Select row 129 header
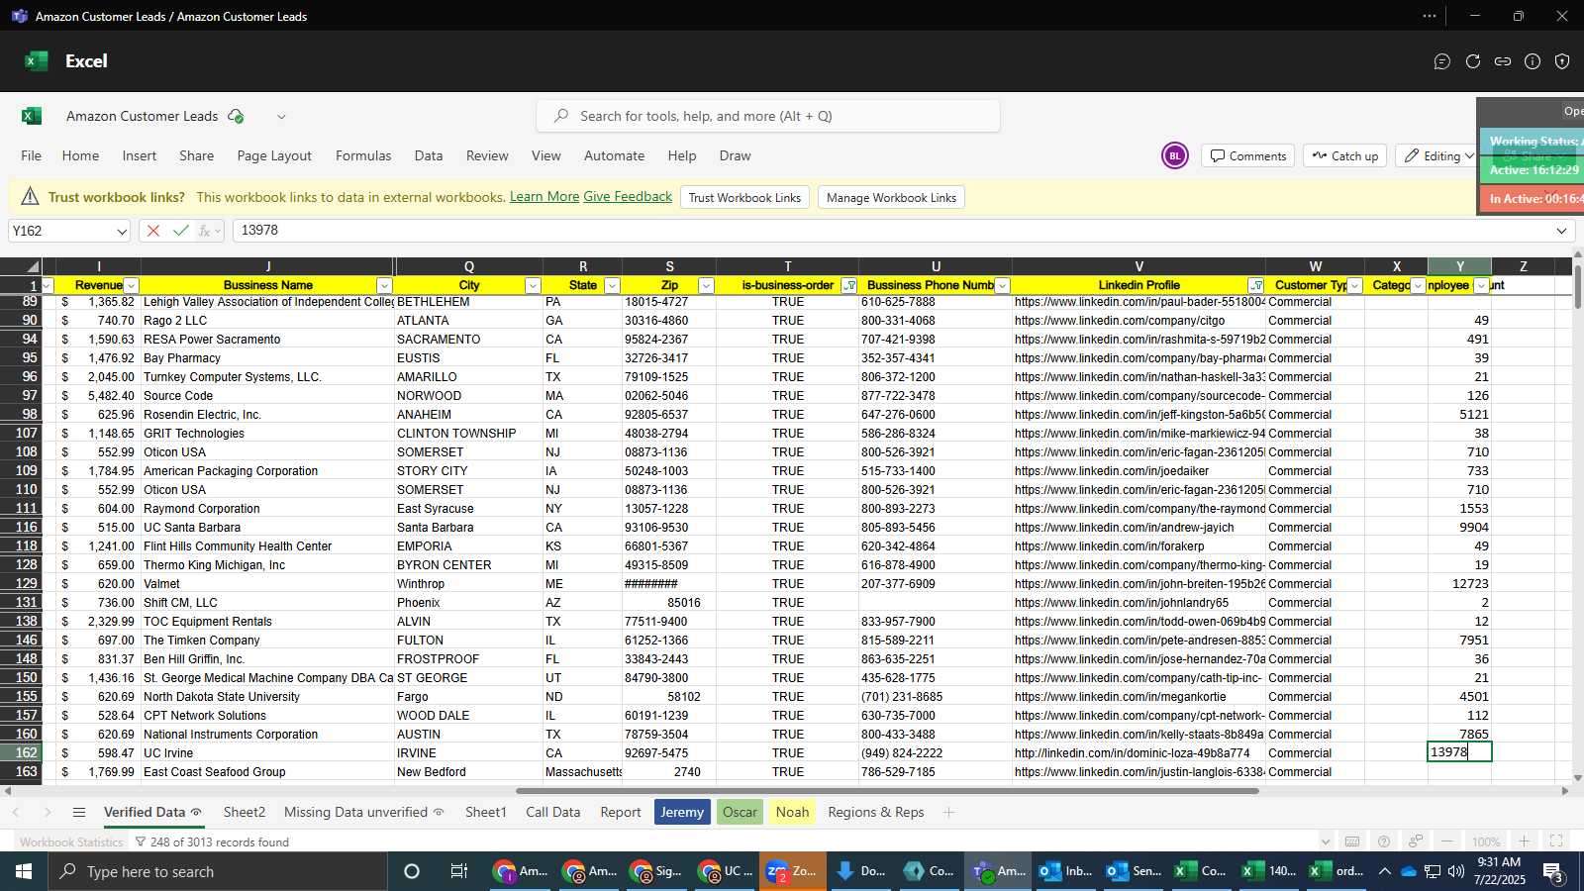The height and width of the screenshot is (891, 1584). (x=21, y=584)
